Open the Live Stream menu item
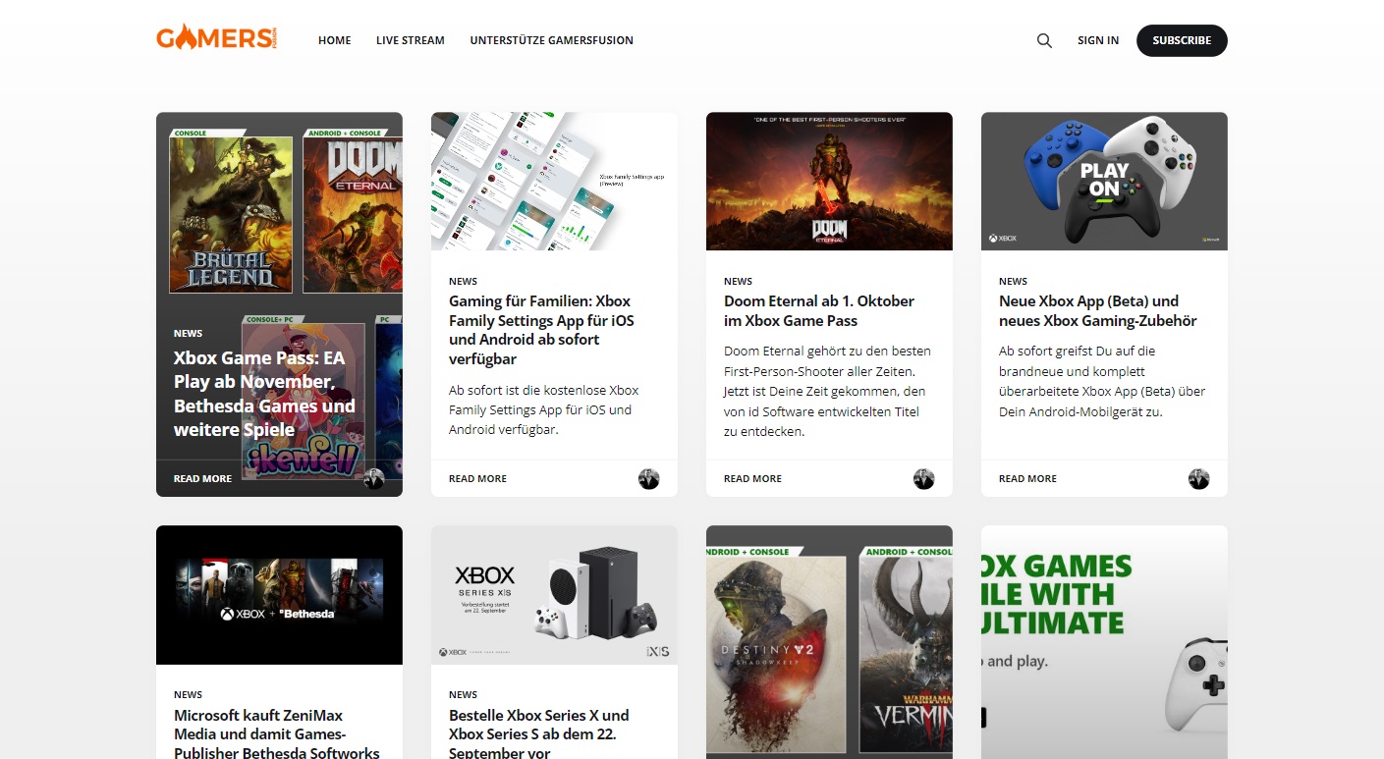1384x759 pixels. [410, 41]
